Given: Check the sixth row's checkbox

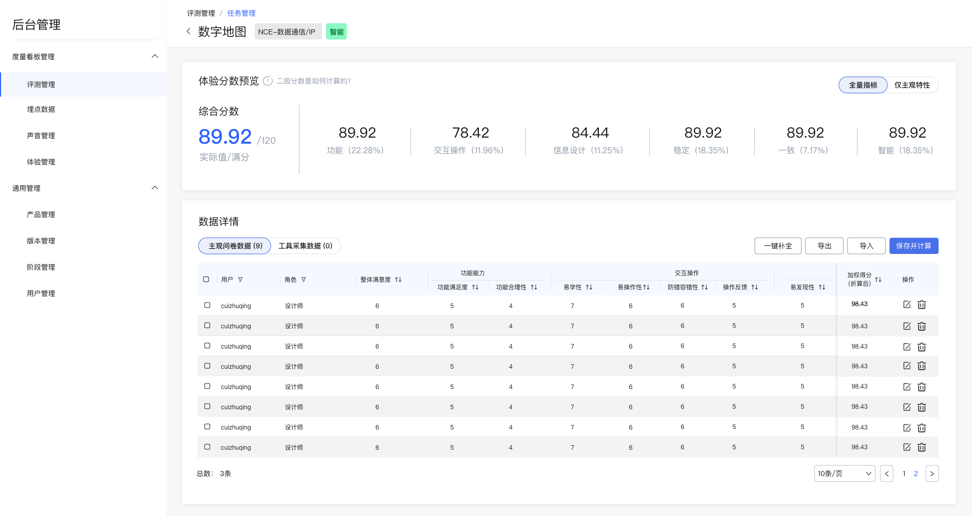Looking at the screenshot, I should pos(207,406).
